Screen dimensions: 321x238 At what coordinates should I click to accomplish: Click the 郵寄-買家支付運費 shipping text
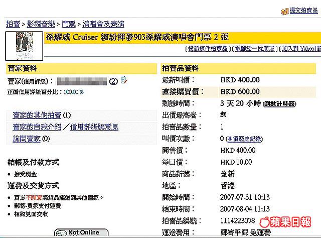(38, 206)
